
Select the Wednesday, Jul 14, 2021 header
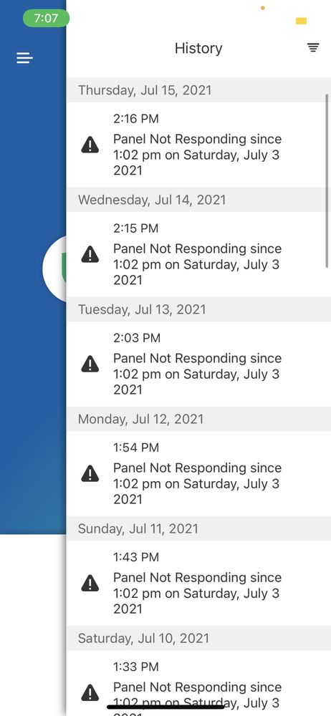coord(199,200)
